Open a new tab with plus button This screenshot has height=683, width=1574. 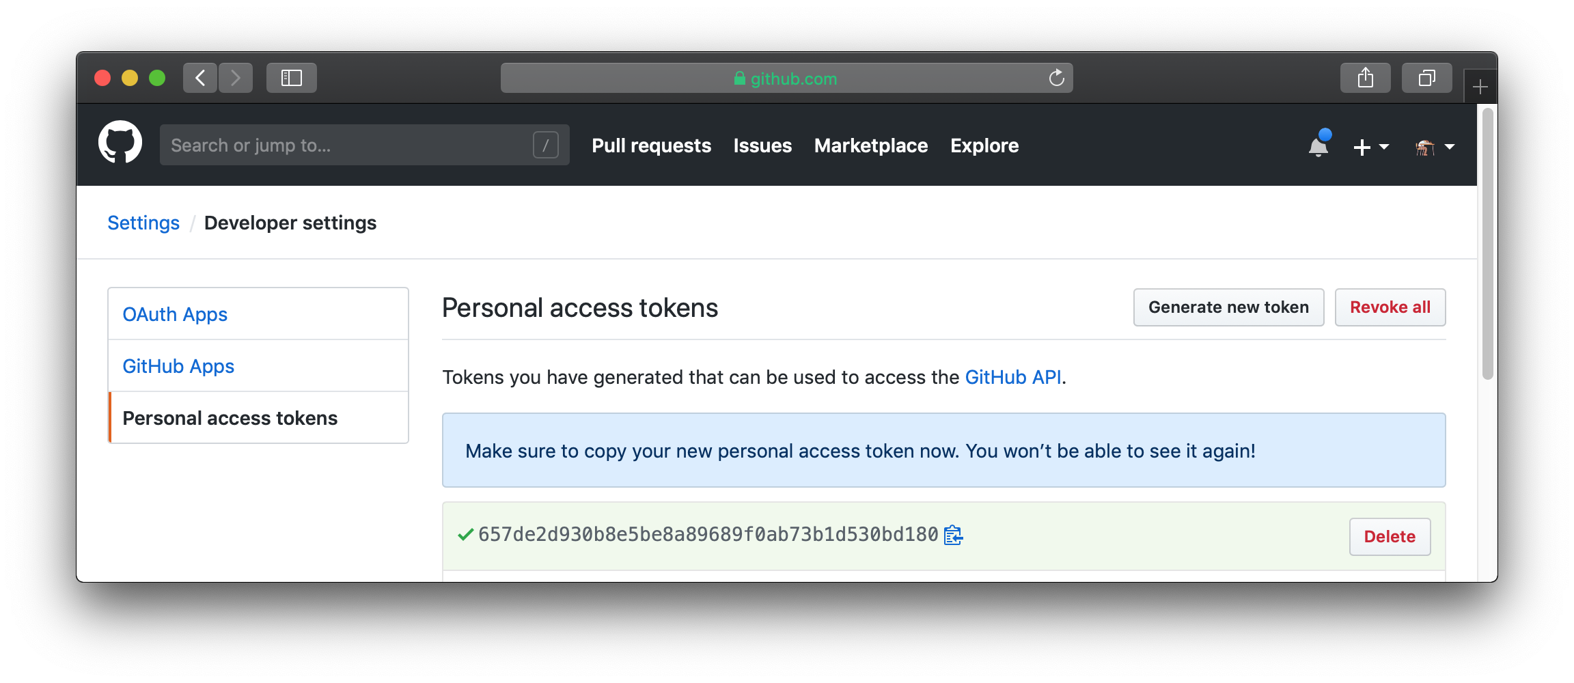[1480, 87]
